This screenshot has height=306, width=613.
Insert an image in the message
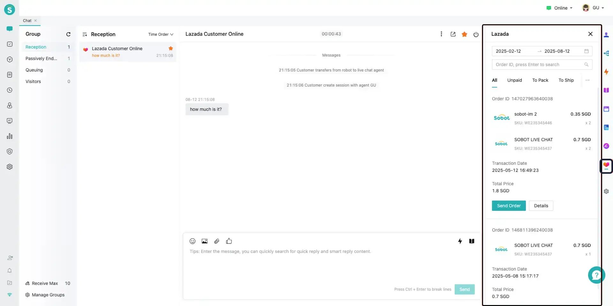(205, 241)
